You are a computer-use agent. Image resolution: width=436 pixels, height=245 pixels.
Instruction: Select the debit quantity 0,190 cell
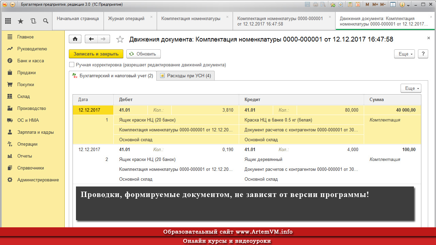(x=205, y=149)
